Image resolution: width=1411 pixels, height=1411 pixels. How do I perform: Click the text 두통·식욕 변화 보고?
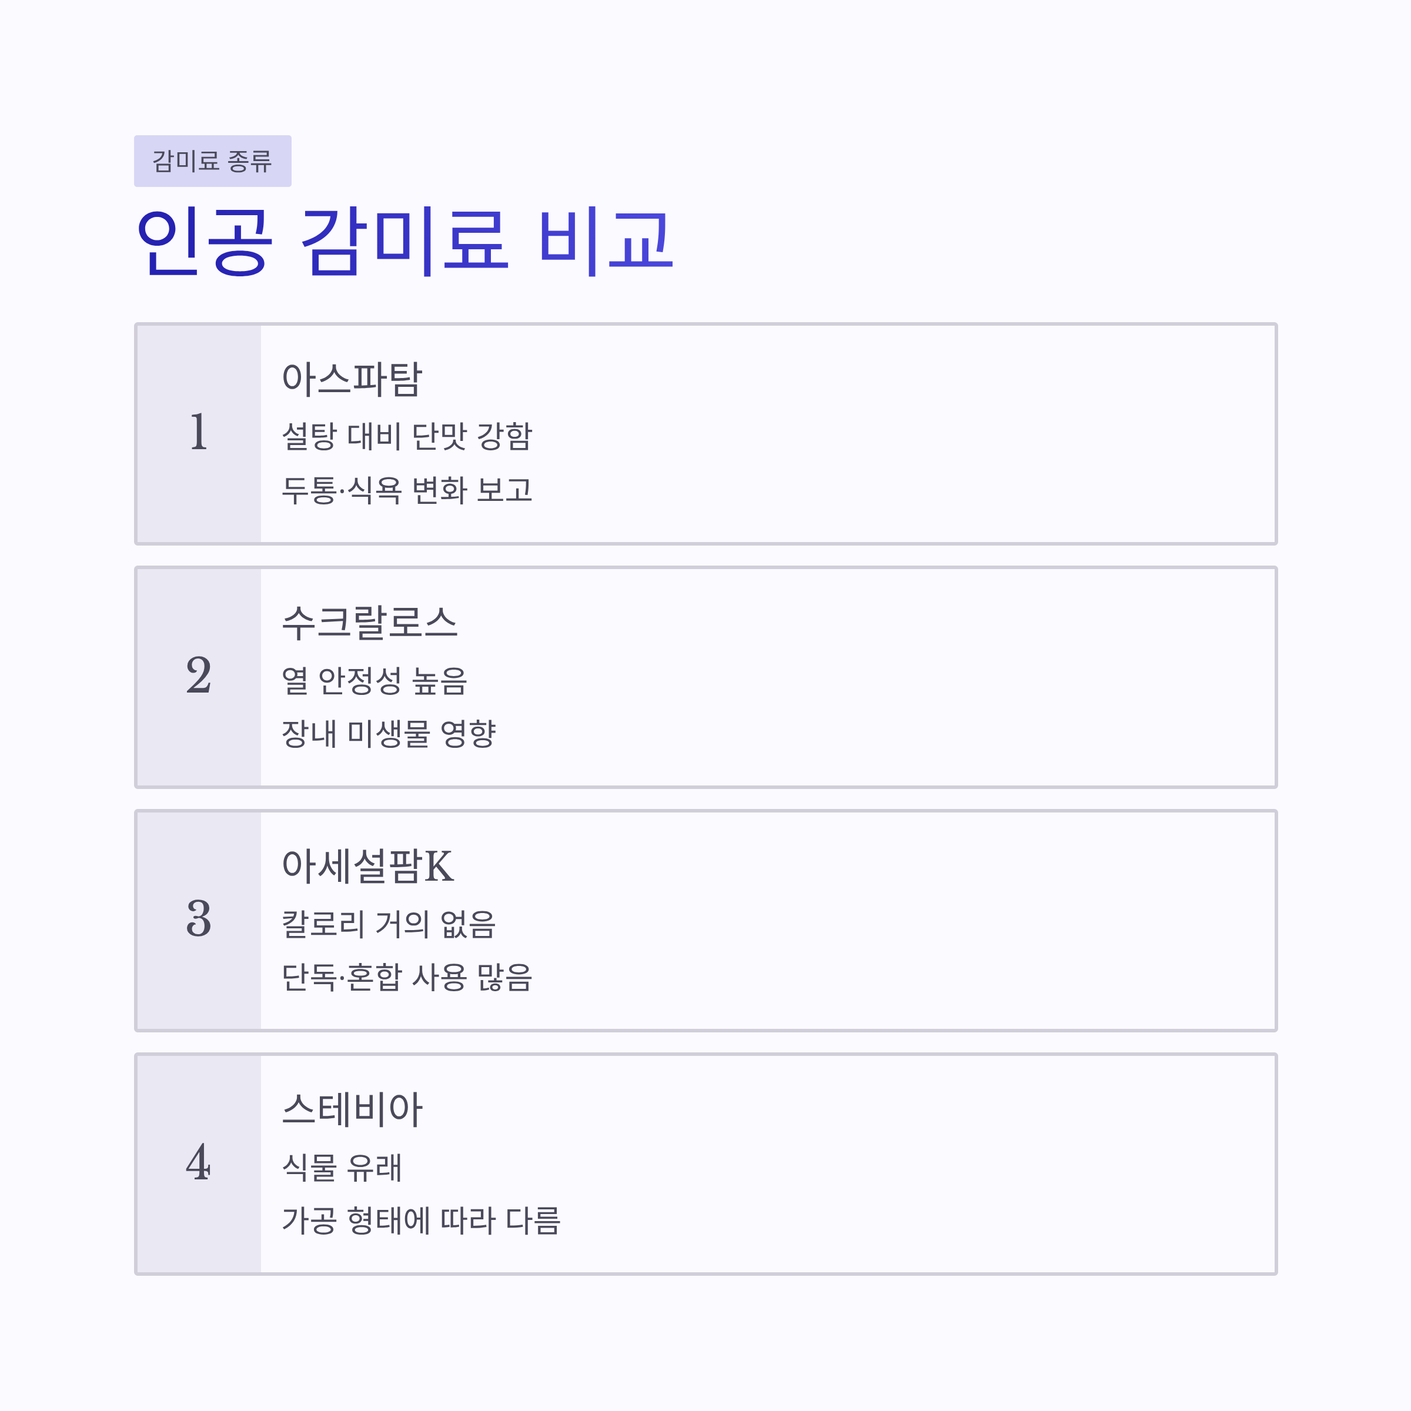pyautogui.click(x=407, y=490)
